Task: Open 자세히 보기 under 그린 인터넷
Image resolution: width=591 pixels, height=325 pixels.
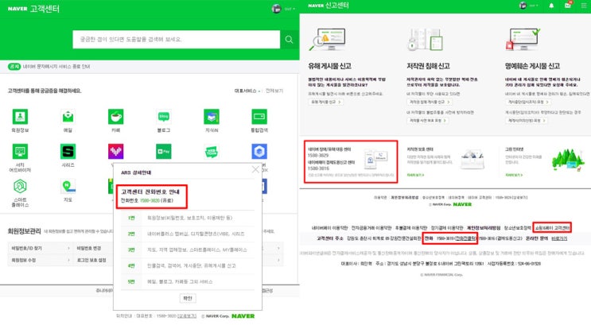Action: click(x=514, y=175)
